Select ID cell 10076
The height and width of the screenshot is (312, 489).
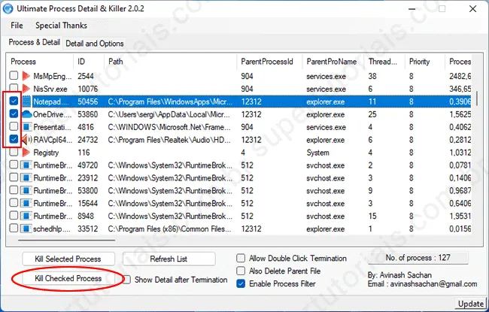pos(87,89)
